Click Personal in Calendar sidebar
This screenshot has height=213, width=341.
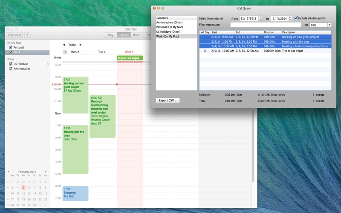(x=19, y=47)
